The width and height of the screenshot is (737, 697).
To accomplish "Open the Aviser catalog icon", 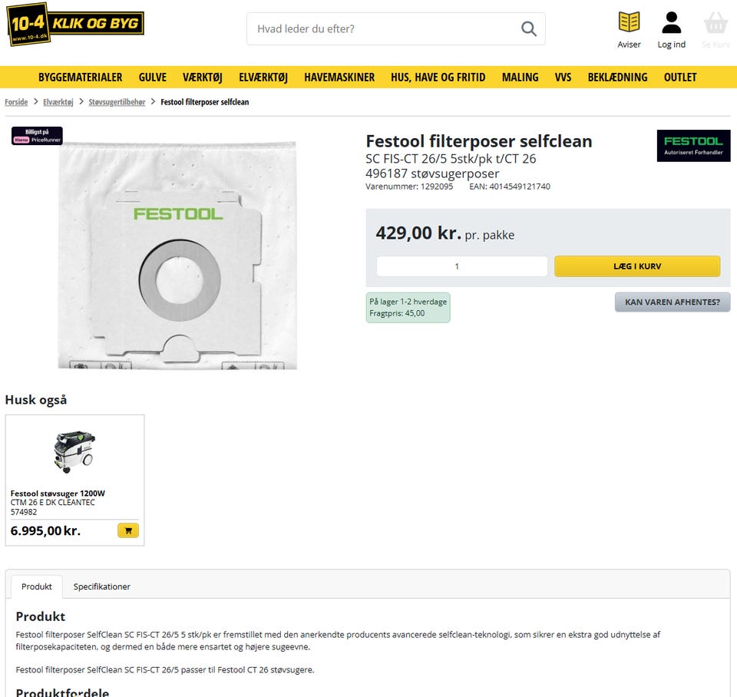I will coord(629,22).
